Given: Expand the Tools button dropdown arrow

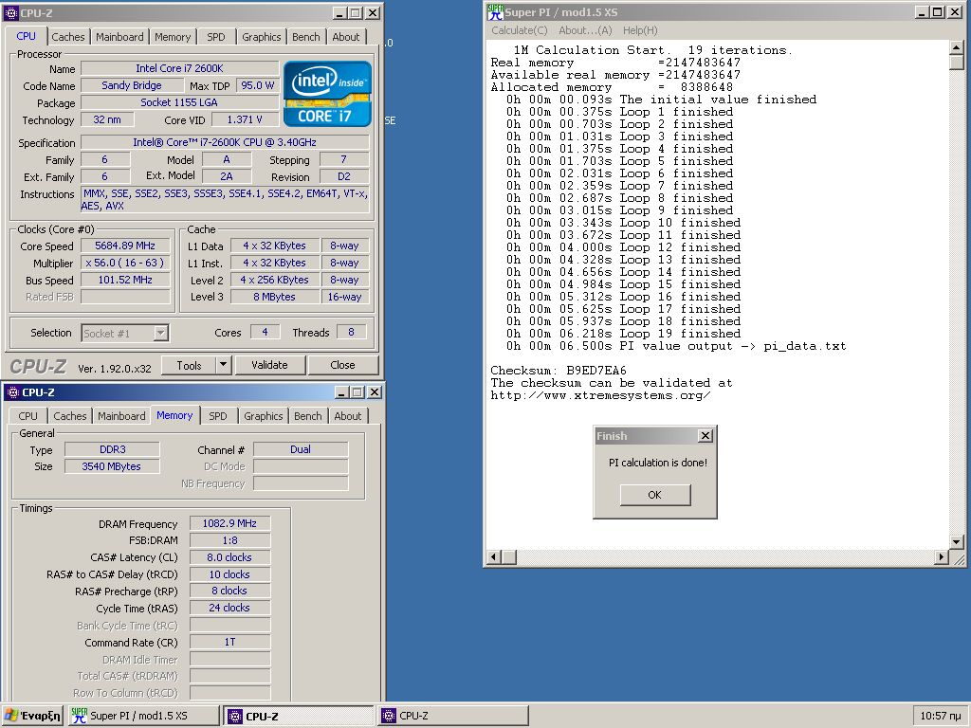Looking at the screenshot, I should (x=224, y=365).
